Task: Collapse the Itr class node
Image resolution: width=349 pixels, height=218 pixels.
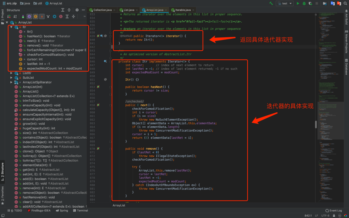Action: coord(11,27)
